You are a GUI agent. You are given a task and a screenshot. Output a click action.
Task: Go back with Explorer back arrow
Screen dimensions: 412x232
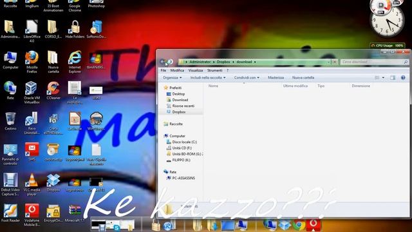[x=163, y=62]
